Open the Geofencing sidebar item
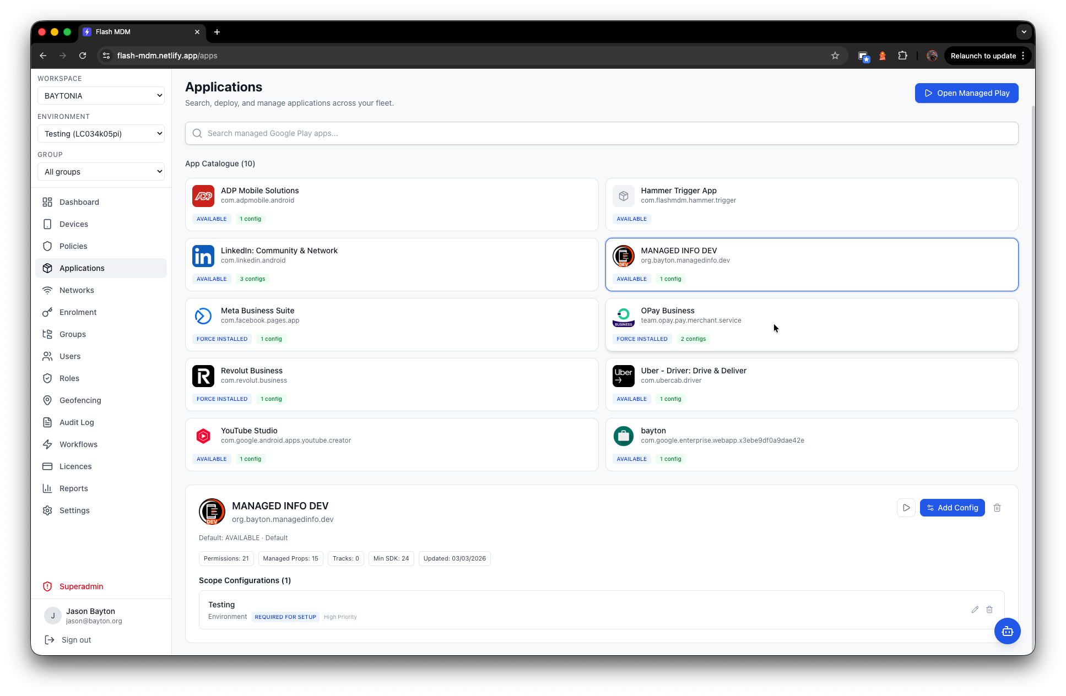This screenshot has height=696, width=1066. (x=80, y=400)
